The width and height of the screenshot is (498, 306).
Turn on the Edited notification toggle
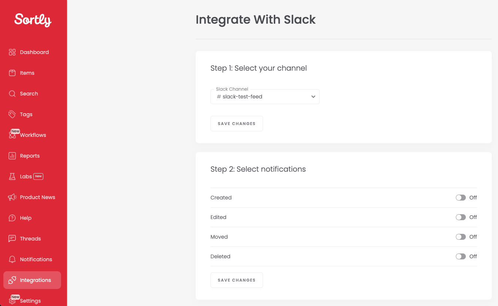(461, 217)
